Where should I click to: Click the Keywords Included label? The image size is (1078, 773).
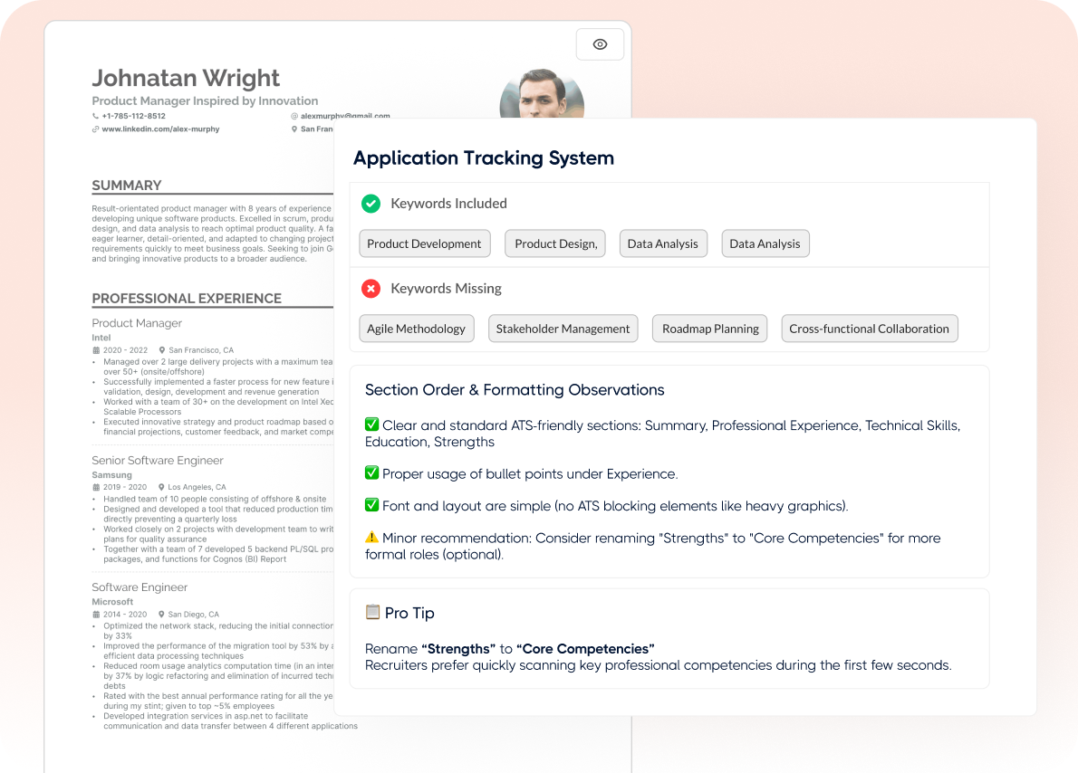click(x=449, y=204)
